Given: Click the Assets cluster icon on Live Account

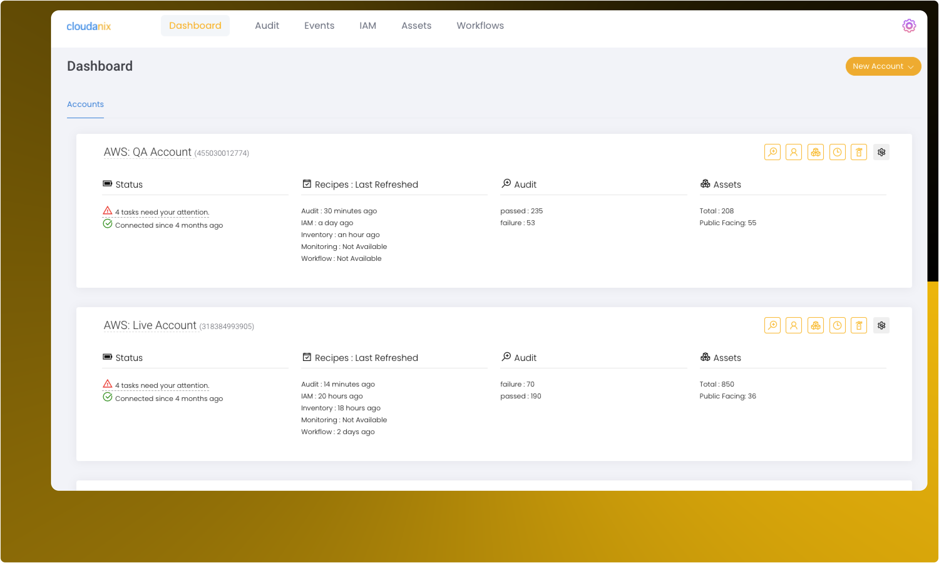Looking at the screenshot, I should [816, 325].
